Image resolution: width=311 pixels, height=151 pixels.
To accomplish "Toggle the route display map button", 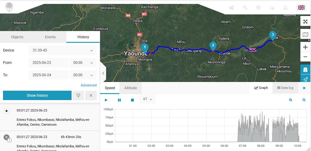I will click(305, 69).
